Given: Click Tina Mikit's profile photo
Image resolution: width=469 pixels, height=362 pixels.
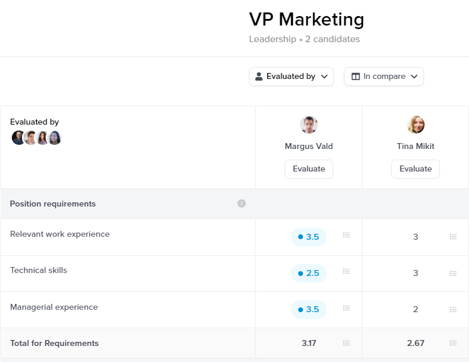Looking at the screenshot, I should click(416, 125).
